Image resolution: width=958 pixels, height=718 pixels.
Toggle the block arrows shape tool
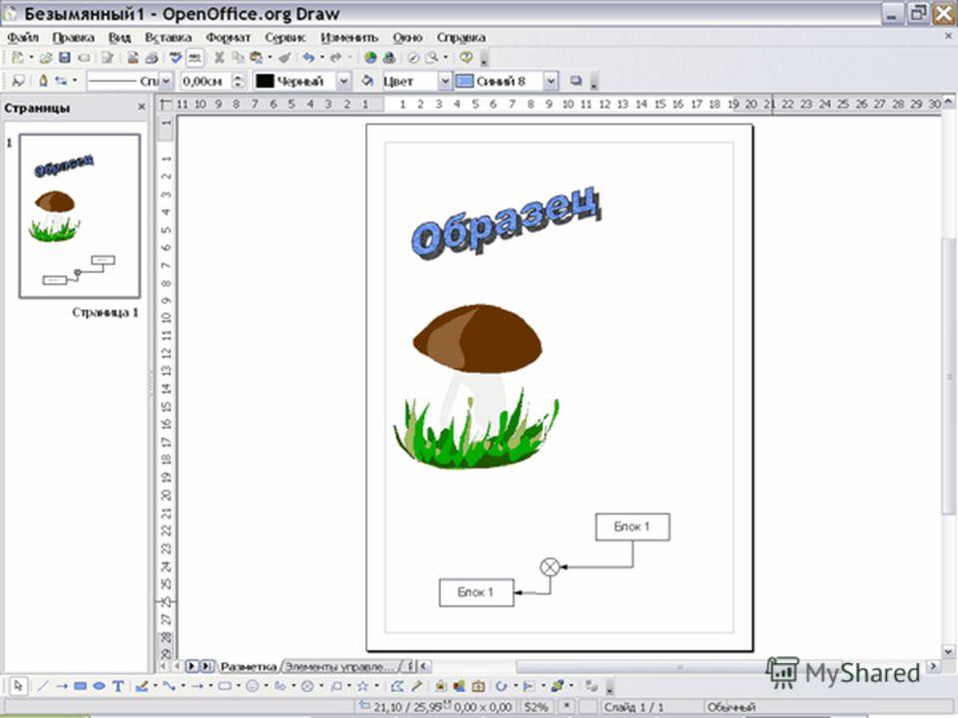[x=279, y=686]
